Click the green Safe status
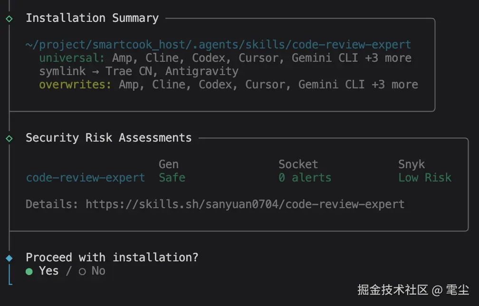Screen dimensions: 479x306 pos(172,178)
